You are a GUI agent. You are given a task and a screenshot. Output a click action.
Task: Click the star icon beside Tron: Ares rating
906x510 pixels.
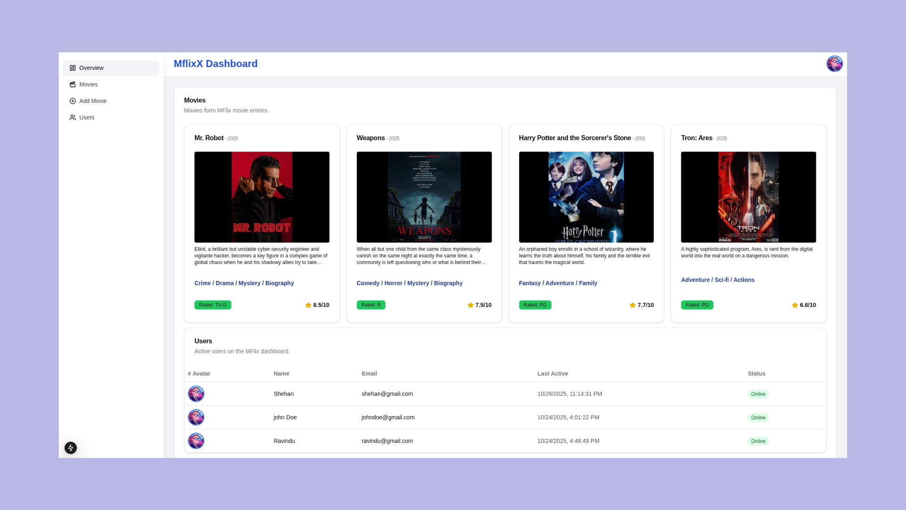click(795, 305)
